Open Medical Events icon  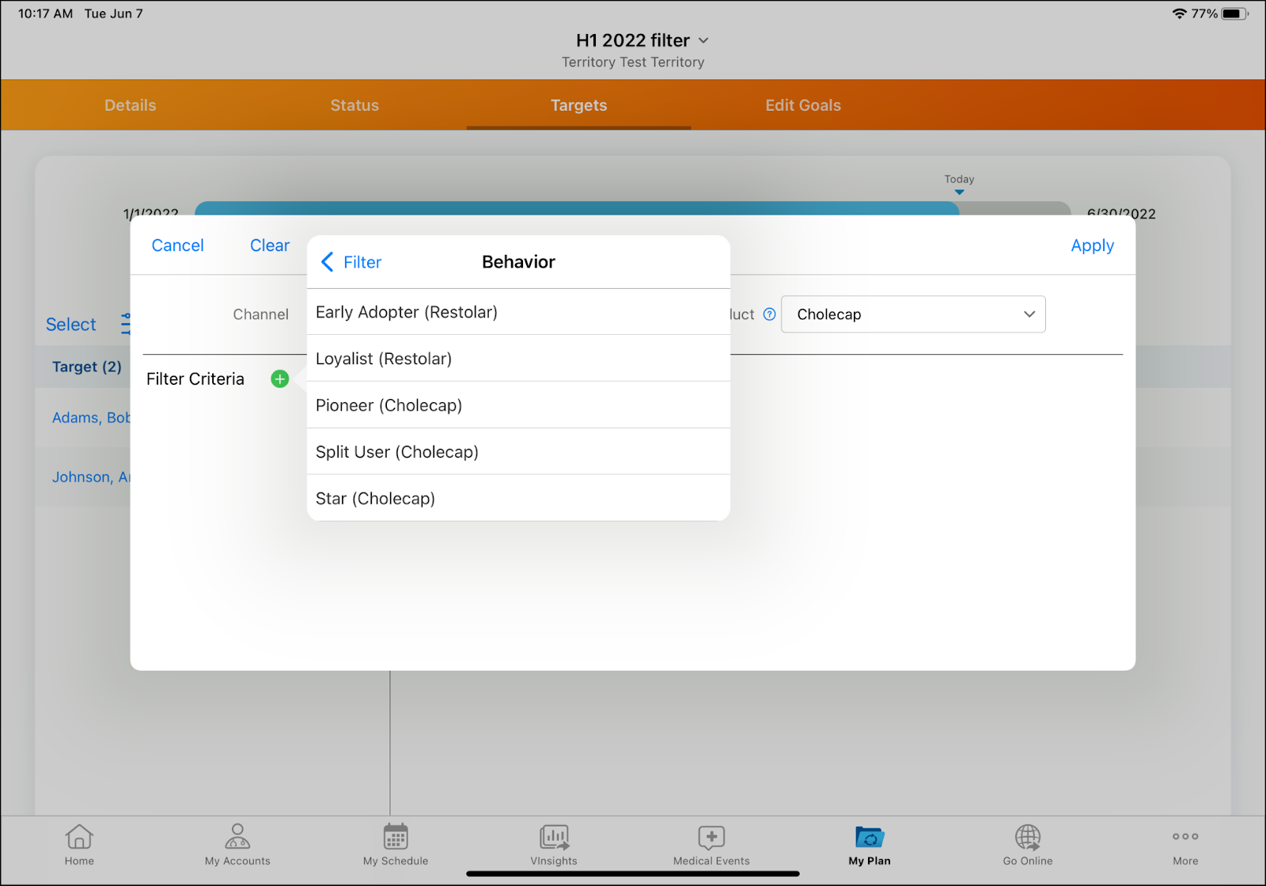711,837
